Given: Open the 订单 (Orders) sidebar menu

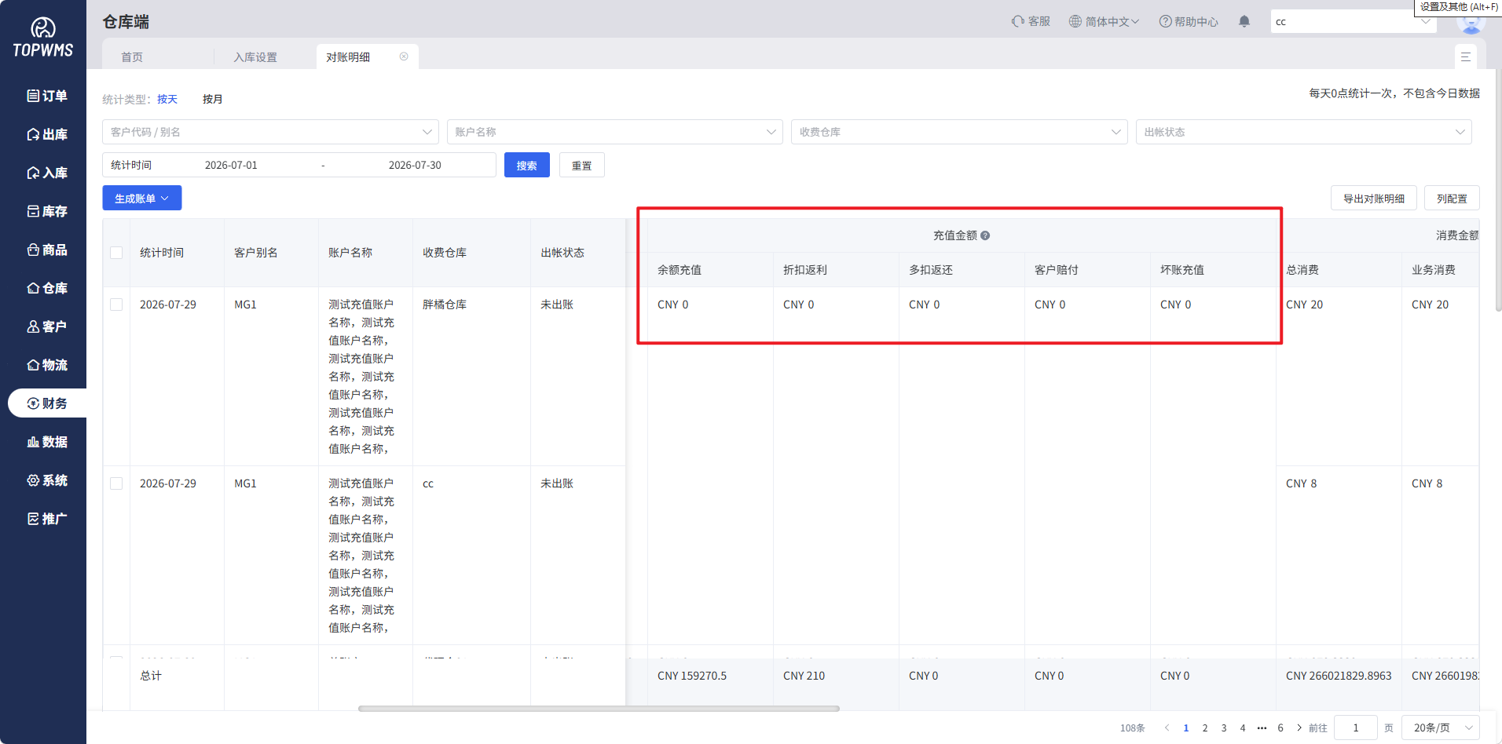Looking at the screenshot, I should [x=46, y=96].
